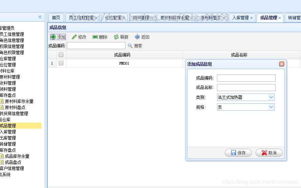
Task: Close the 入库管理 tab
Action: tap(252, 18)
